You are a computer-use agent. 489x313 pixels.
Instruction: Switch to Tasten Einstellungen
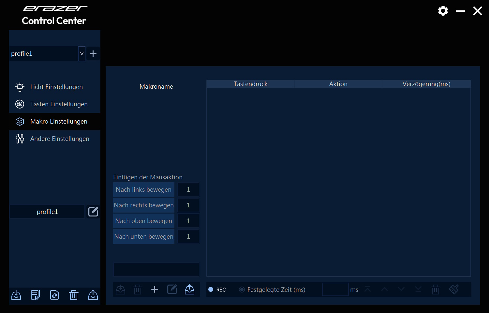pyautogui.click(x=59, y=104)
